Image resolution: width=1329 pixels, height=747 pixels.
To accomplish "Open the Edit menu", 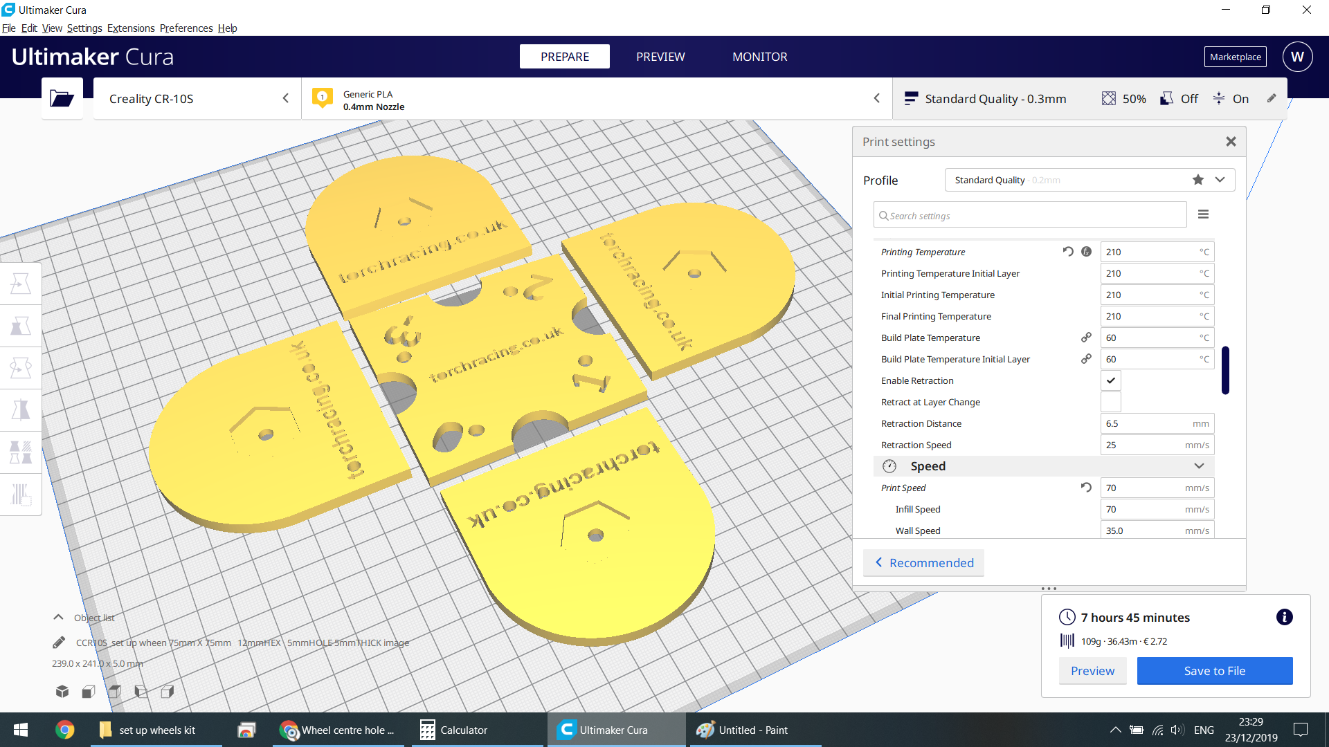I will click(x=29, y=28).
